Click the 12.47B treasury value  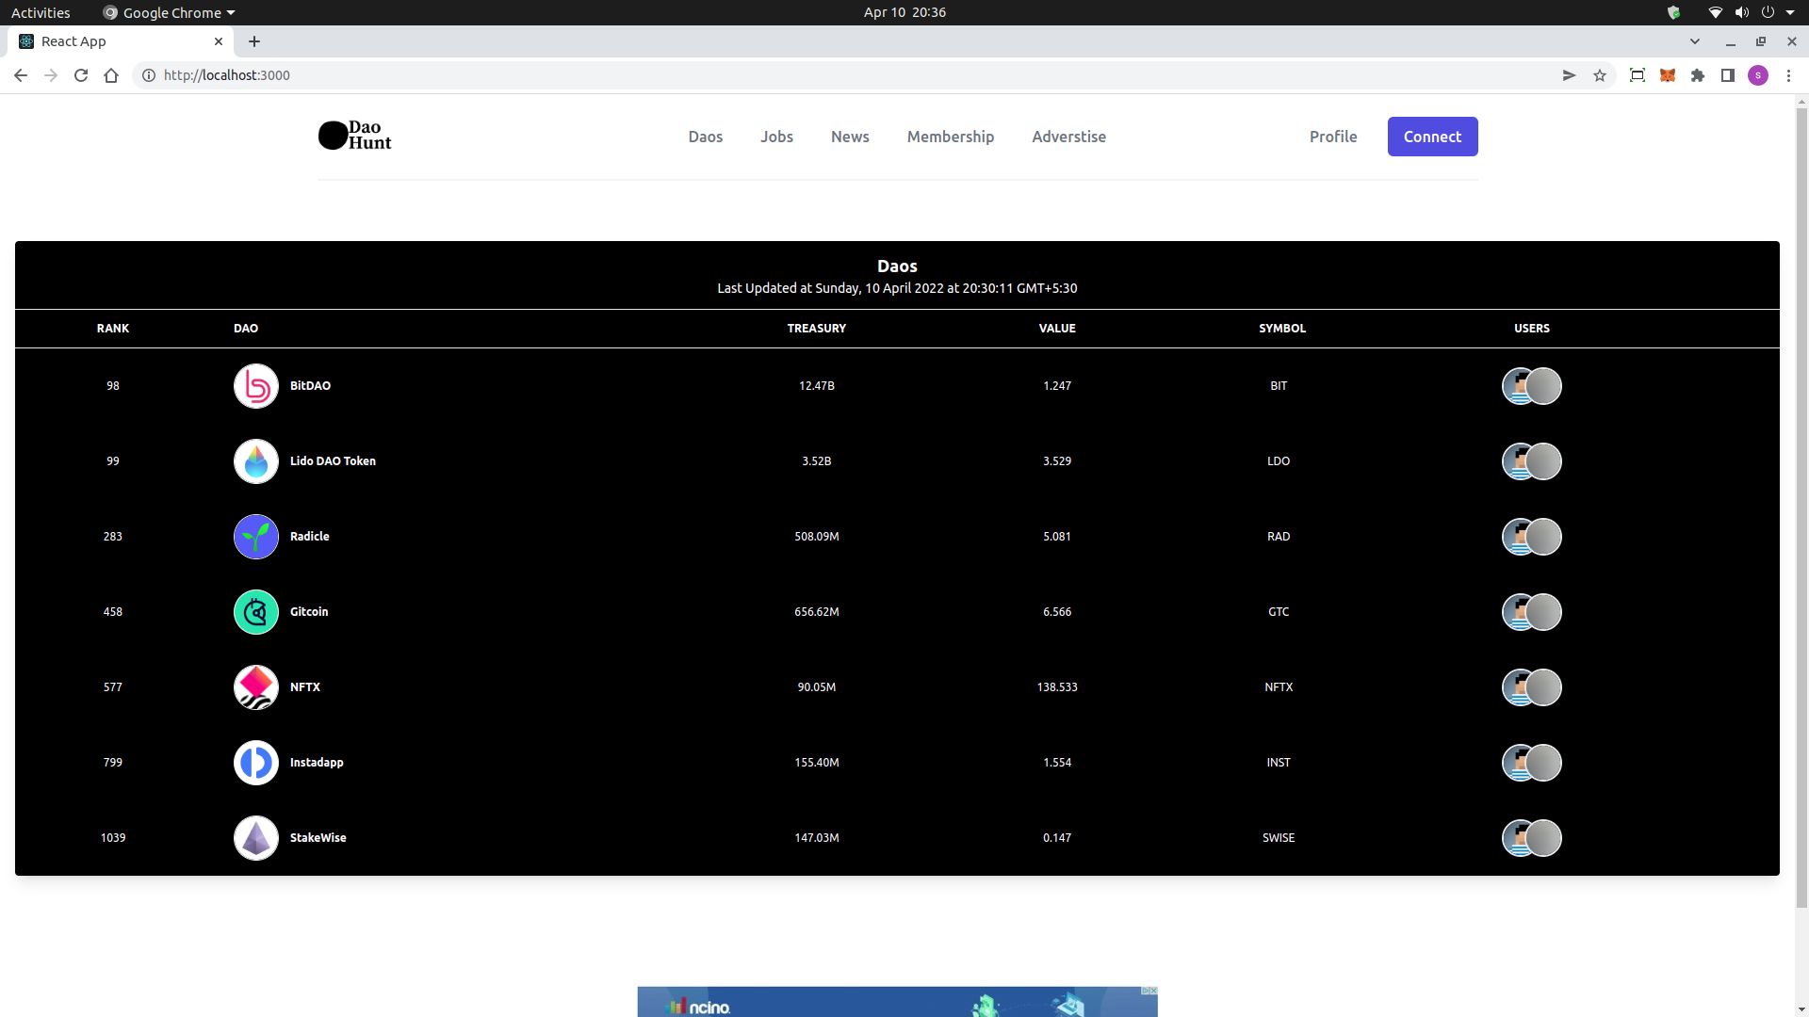point(817,386)
